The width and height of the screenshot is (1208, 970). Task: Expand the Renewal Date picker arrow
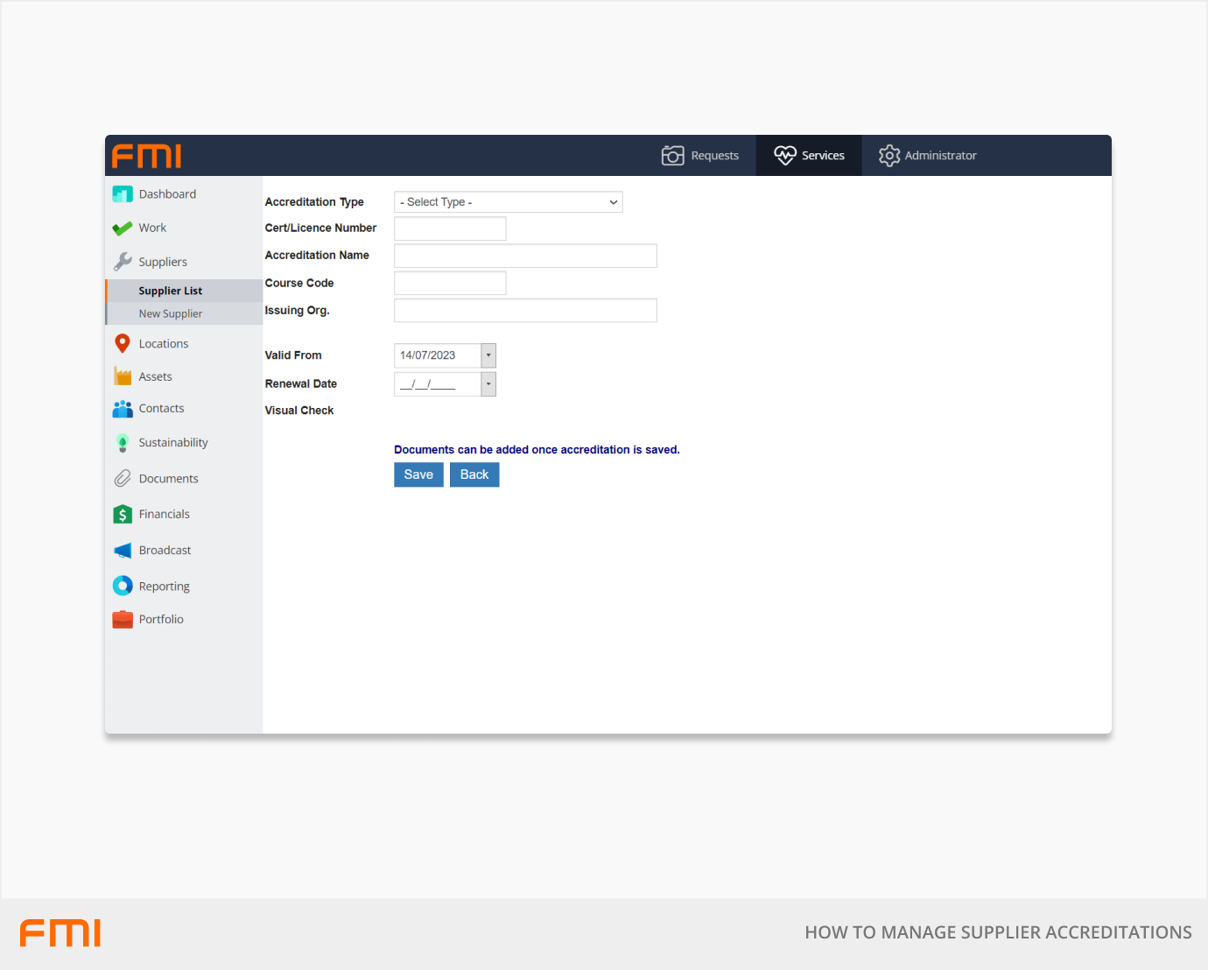click(x=488, y=384)
